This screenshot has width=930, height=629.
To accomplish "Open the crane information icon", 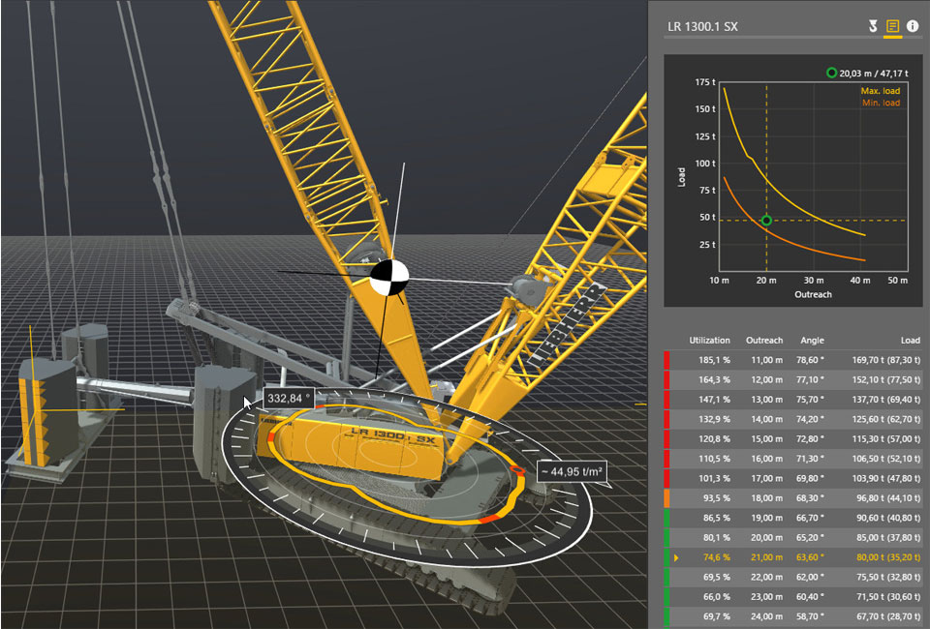I will [x=913, y=26].
